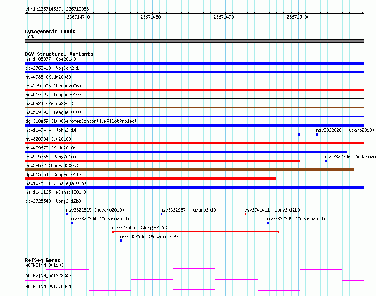376x296 pixels.
Task: Click the nsv4988 (Kidd2008) label
Action: click(48, 77)
